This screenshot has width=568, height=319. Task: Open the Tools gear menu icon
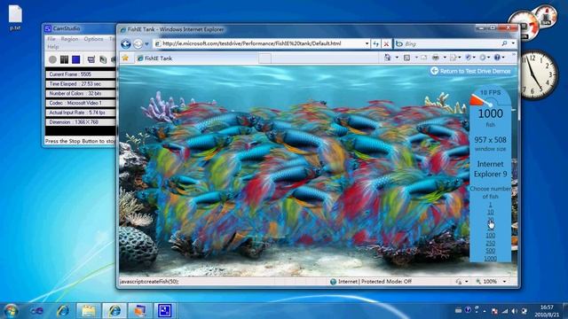(483, 58)
